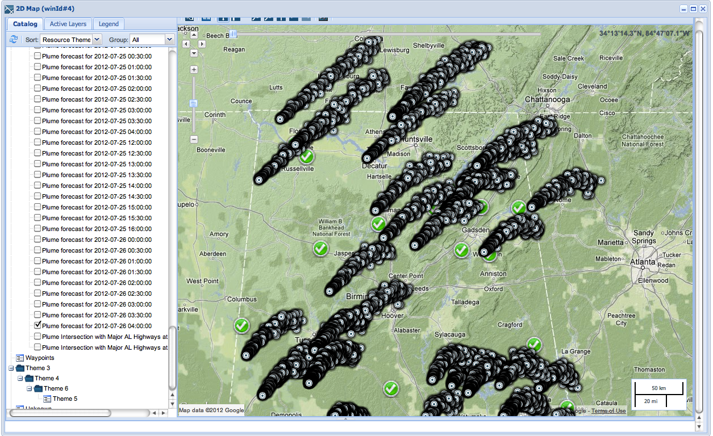Click the Theme 5 layer icon
This screenshot has height=436, width=713.
[48, 399]
